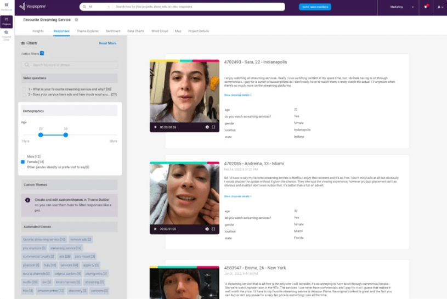Click the Active filters count badge

pos(42,53)
